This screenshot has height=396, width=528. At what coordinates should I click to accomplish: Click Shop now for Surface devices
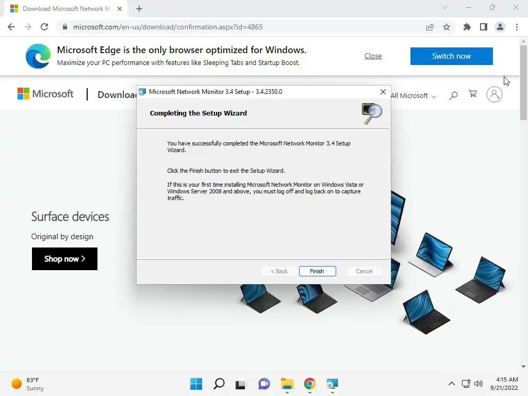tap(64, 259)
